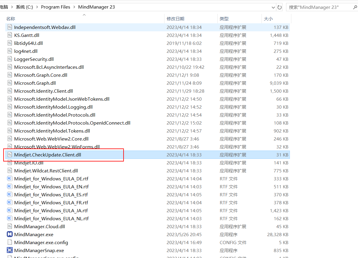Image resolution: width=358 pixels, height=258 pixels.
Task: Click the Microsoft.Graph.dll file icon
Action: (10, 83)
